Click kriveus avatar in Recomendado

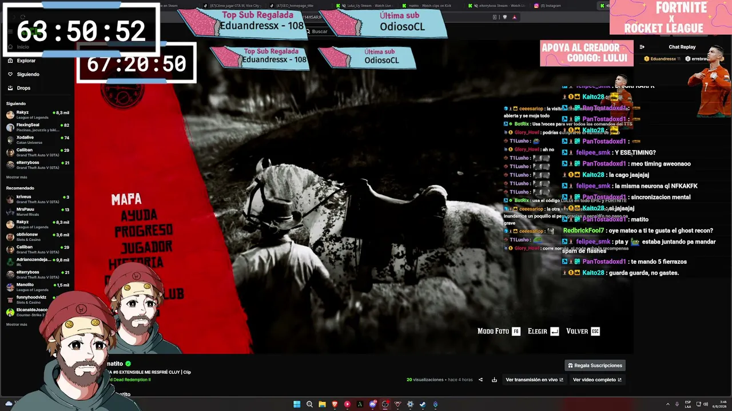click(x=10, y=199)
